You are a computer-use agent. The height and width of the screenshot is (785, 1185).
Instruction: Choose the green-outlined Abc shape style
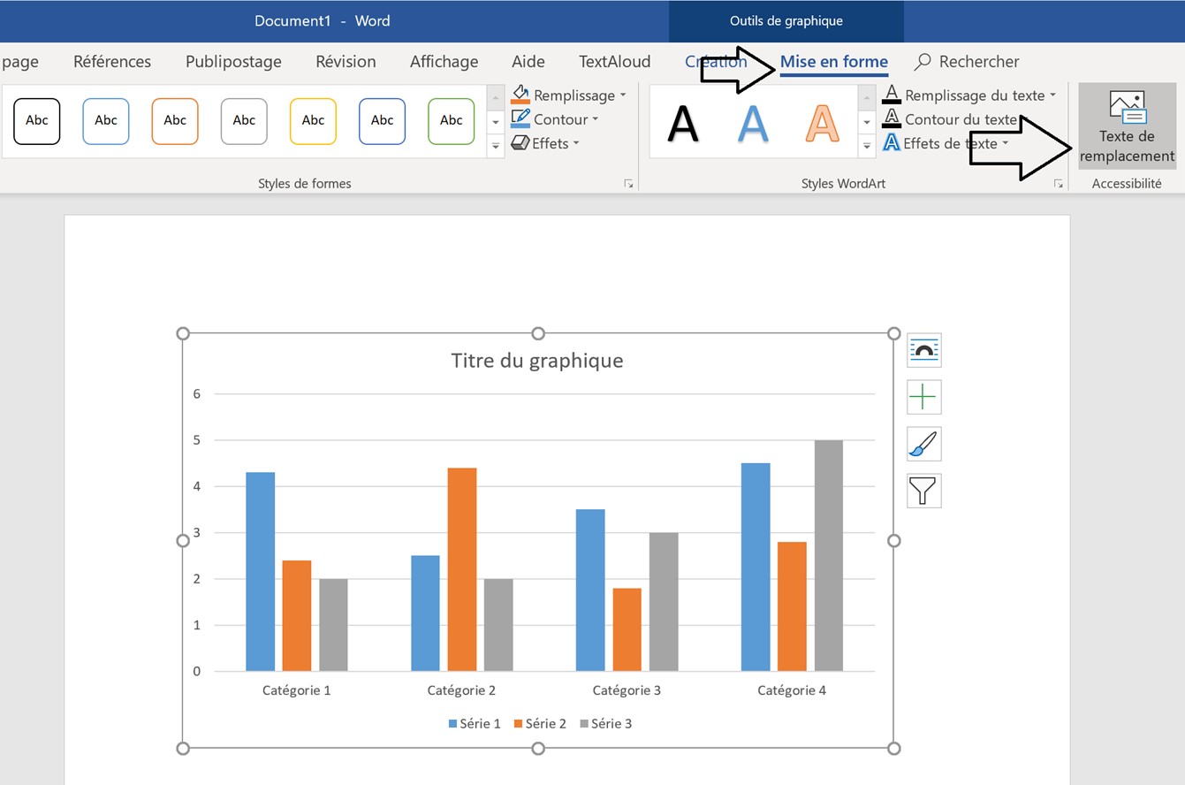pyautogui.click(x=451, y=121)
